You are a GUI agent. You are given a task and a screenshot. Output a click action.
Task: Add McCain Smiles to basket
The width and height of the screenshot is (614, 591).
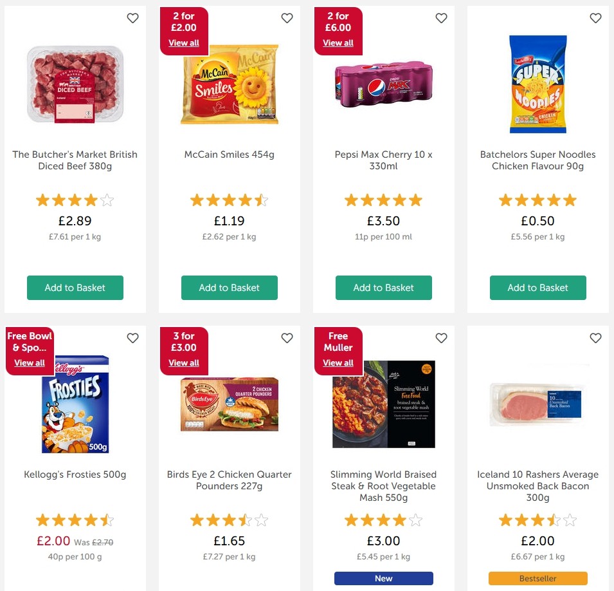coord(229,288)
